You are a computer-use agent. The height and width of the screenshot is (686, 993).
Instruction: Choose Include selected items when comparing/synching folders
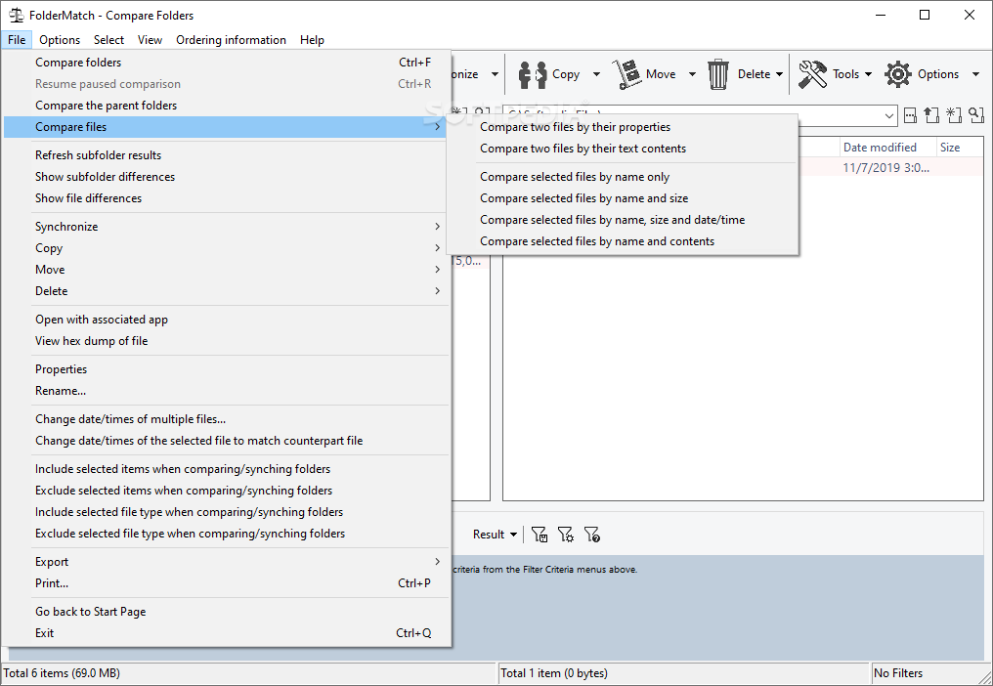tap(226, 470)
